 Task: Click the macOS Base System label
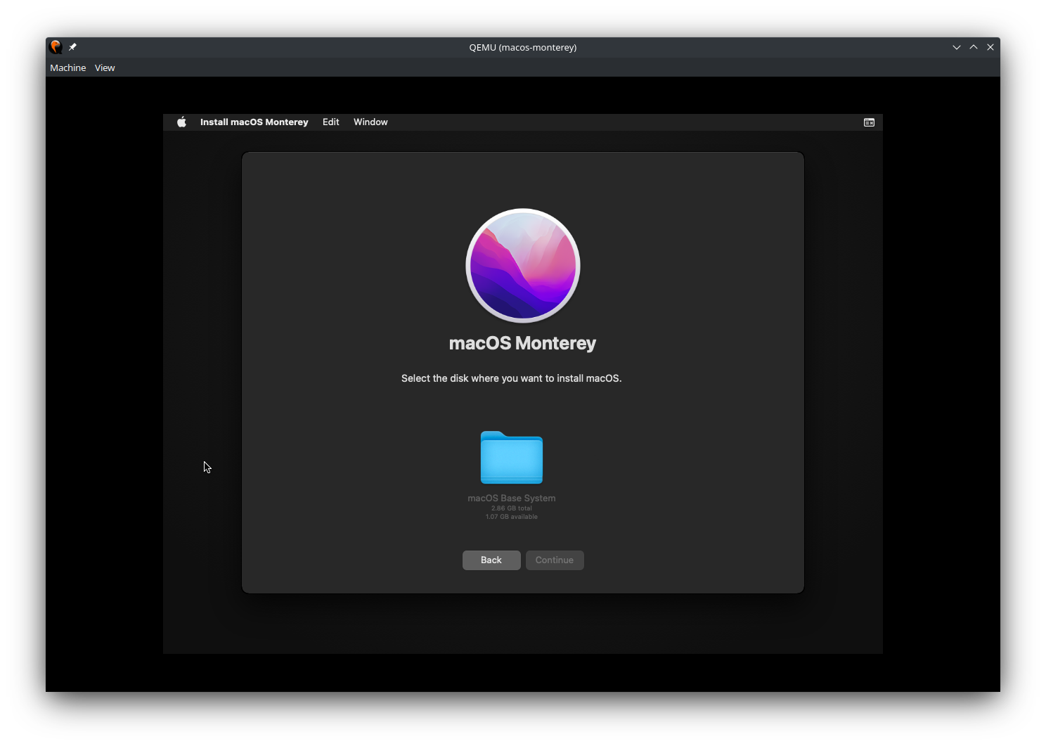coord(512,498)
